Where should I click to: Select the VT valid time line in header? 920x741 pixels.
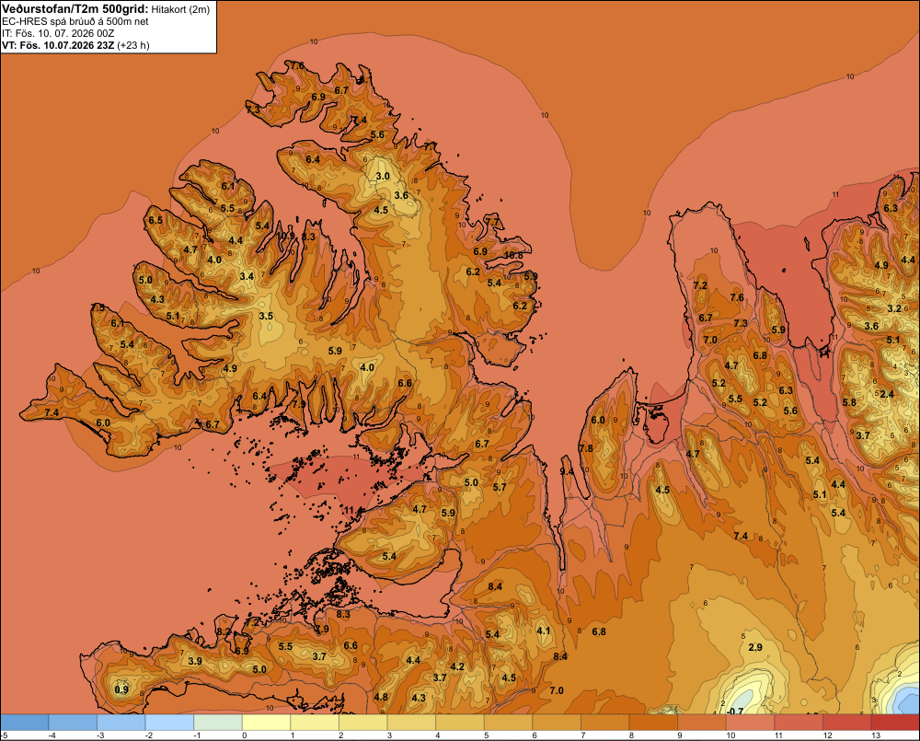[75, 45]
